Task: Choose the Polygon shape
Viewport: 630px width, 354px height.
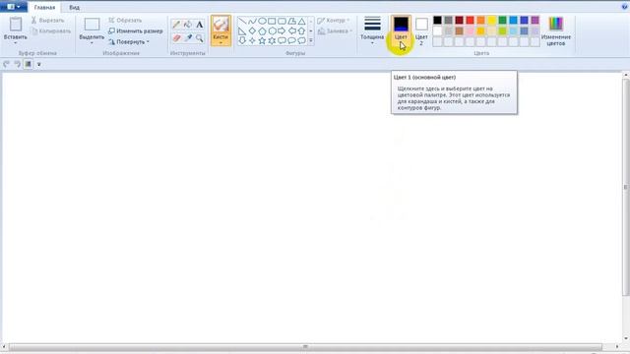Action: [291, 21]
